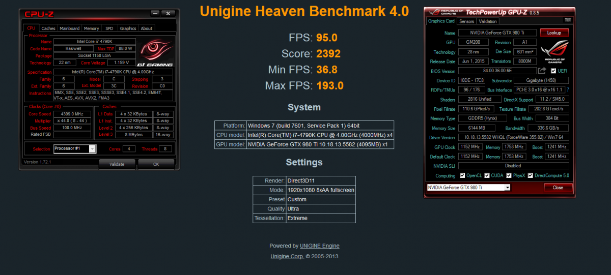This screenshot has width=611, height=275.
Task: Click the Score value 2392
Action: [x=328, y=53]
